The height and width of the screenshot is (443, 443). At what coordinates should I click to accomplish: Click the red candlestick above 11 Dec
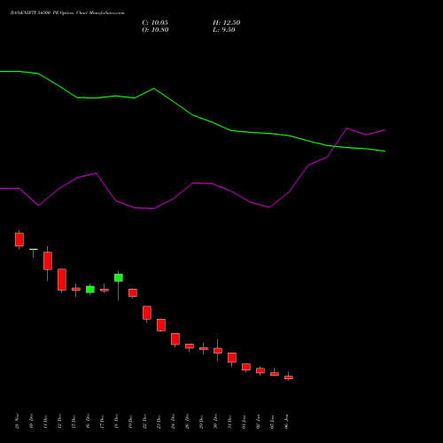48,260
